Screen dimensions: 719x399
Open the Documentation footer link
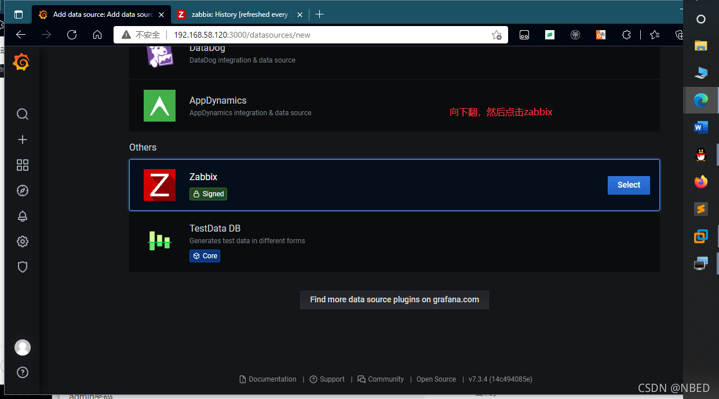coord(268,379)
